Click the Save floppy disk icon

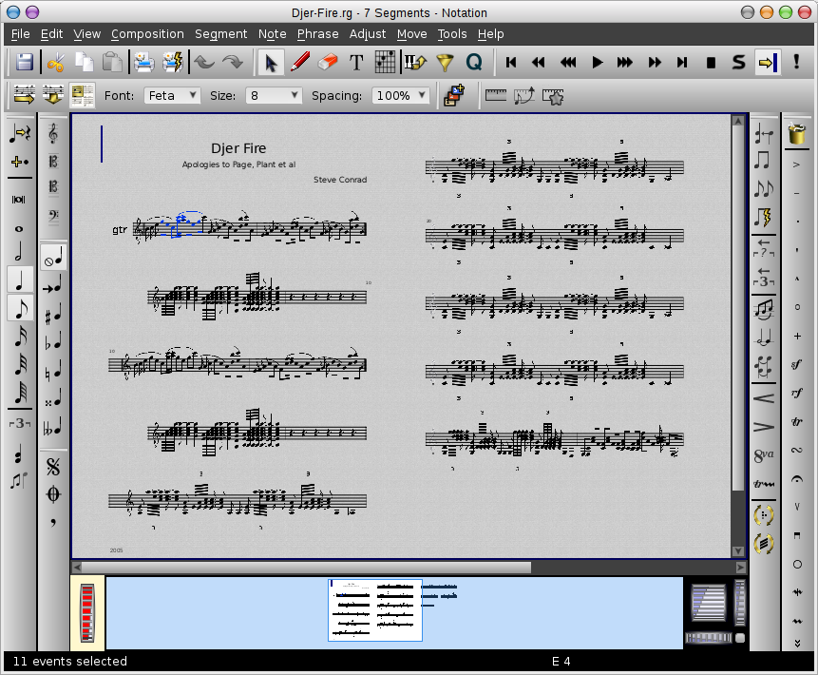click(x=24, y=63)
